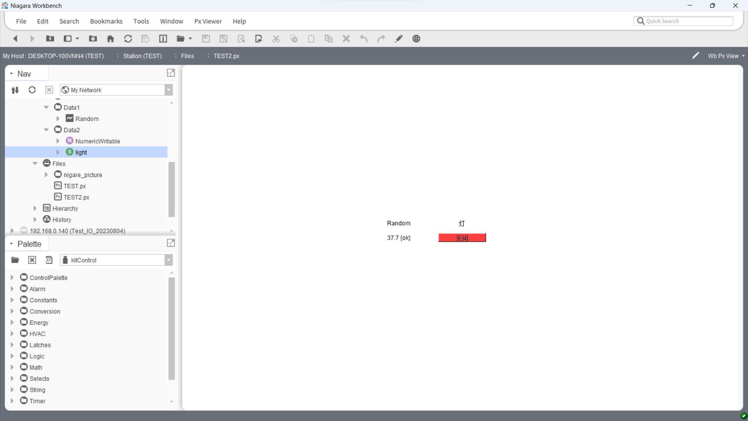Open the Bookmarks menu

coord(106,21)
